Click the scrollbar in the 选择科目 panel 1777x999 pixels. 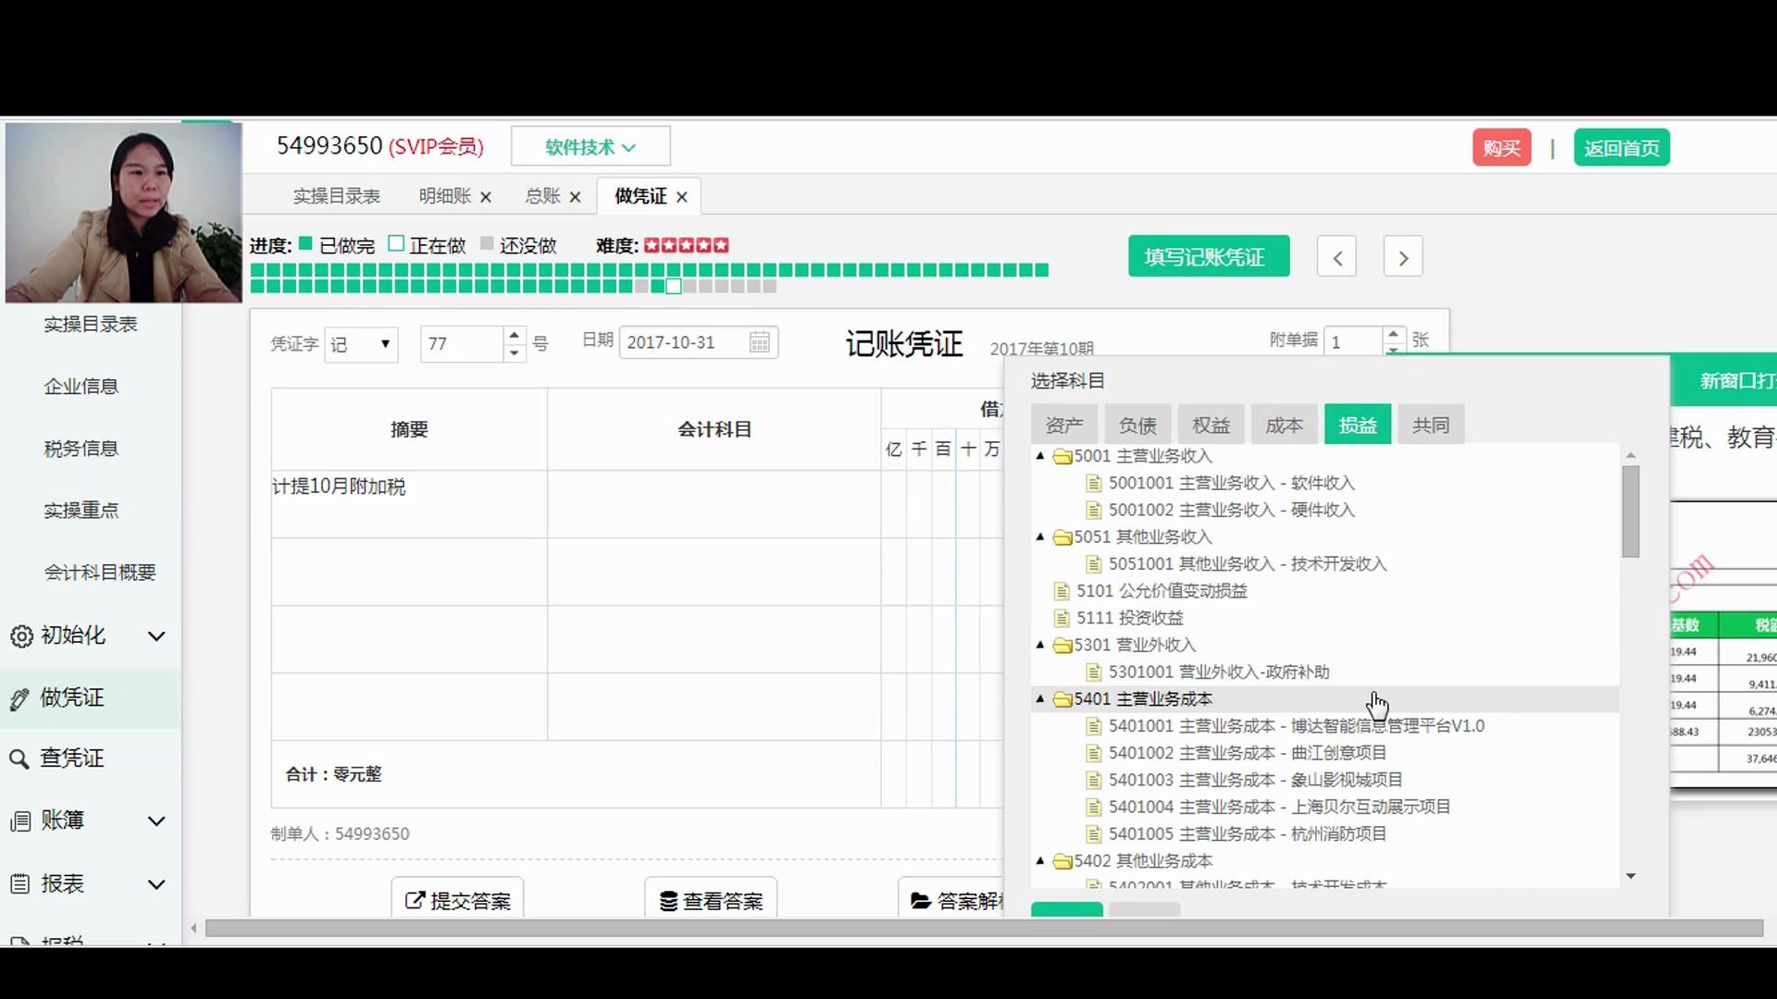(x=1632, y=513)
